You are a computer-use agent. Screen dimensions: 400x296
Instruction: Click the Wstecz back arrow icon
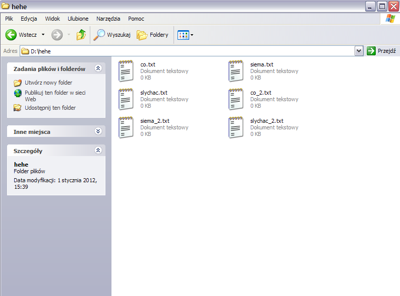[x=11, y=35]
